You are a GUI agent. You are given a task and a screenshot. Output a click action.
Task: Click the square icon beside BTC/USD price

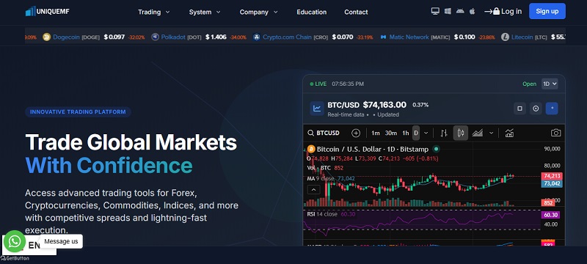pyautogui.click(x=519, y=109)
